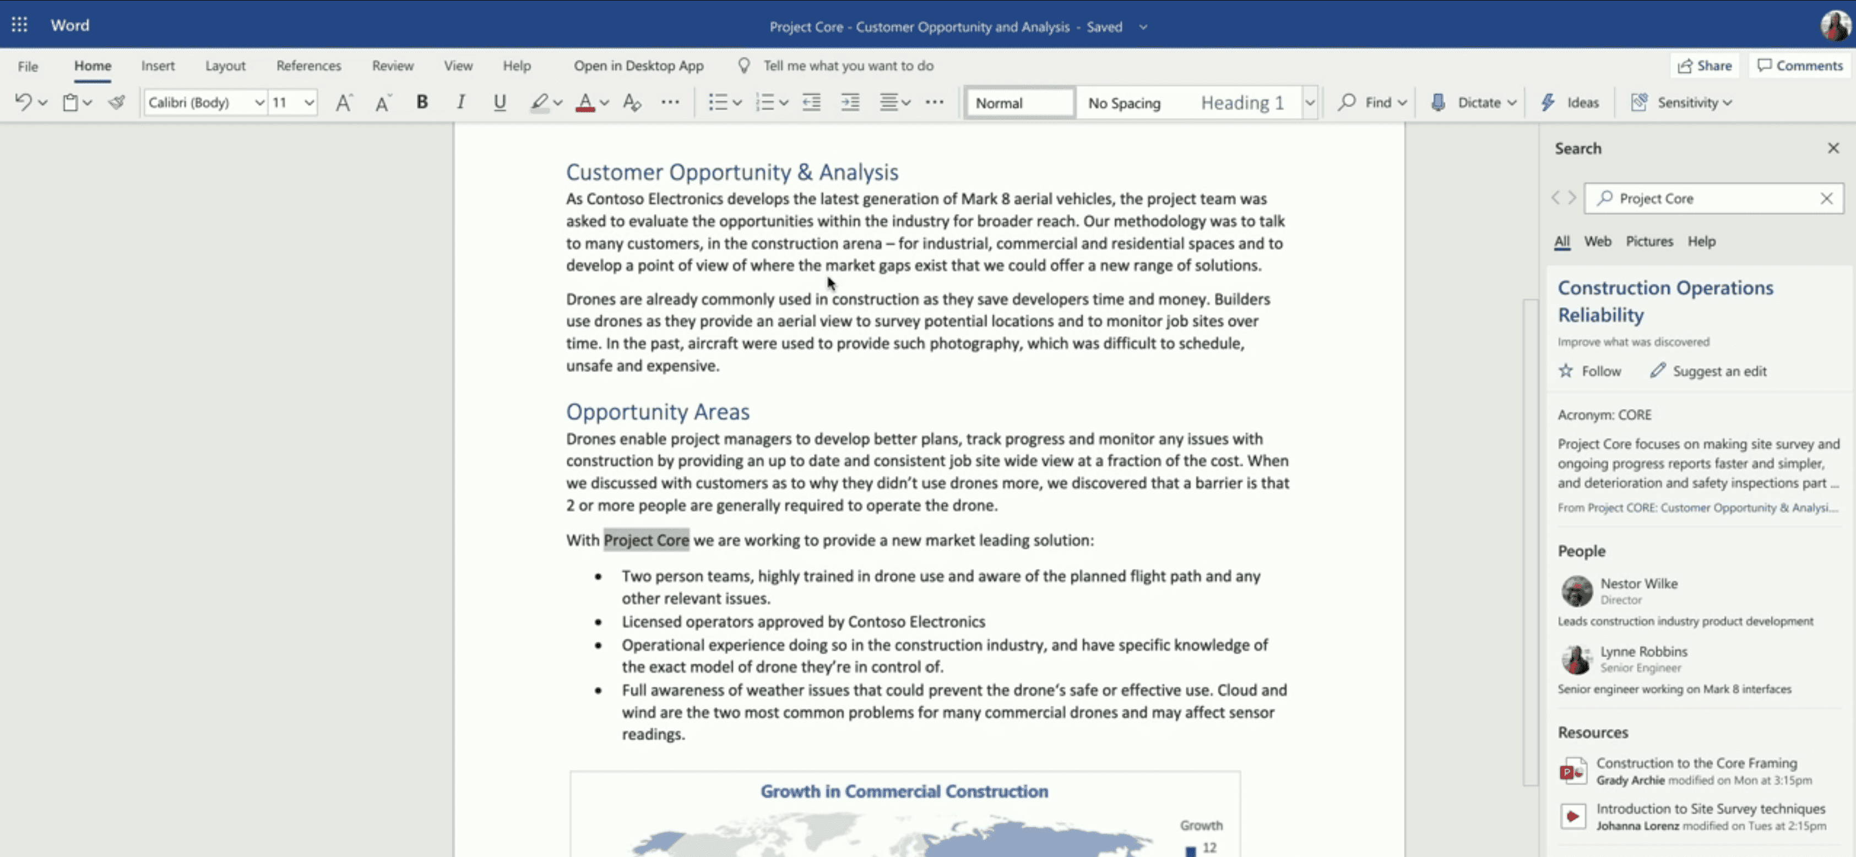The height and width of the screenshot is (857, 1856).
Task: Close the Search pane
Action: [1833, 148]
